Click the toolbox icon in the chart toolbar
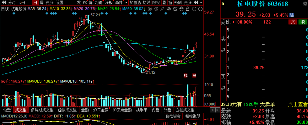Viewport: 308px width, 125px height. coord(175,9)
